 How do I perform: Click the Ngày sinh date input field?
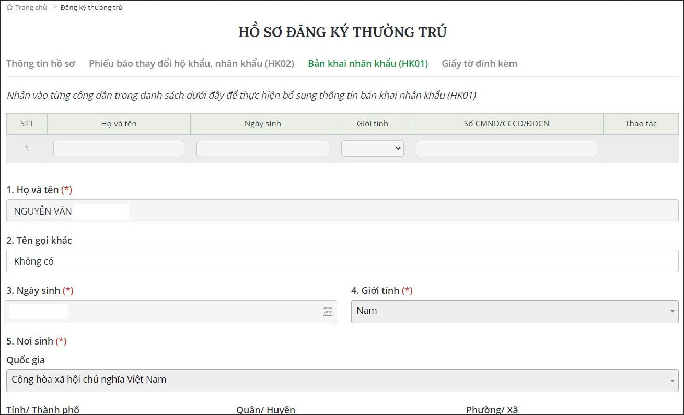(157, 311)
